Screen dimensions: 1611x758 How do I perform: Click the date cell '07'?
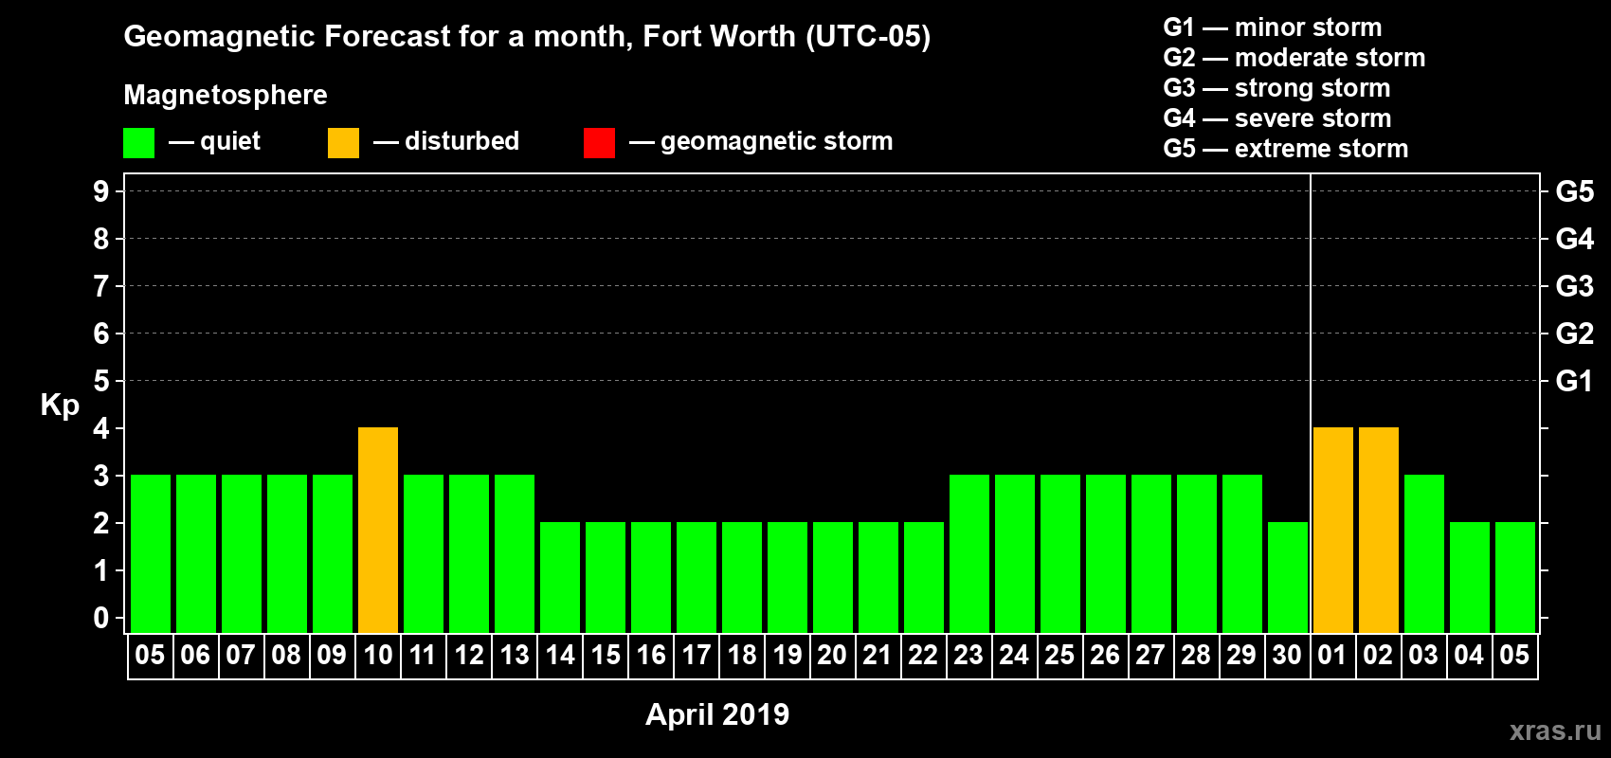242,656
